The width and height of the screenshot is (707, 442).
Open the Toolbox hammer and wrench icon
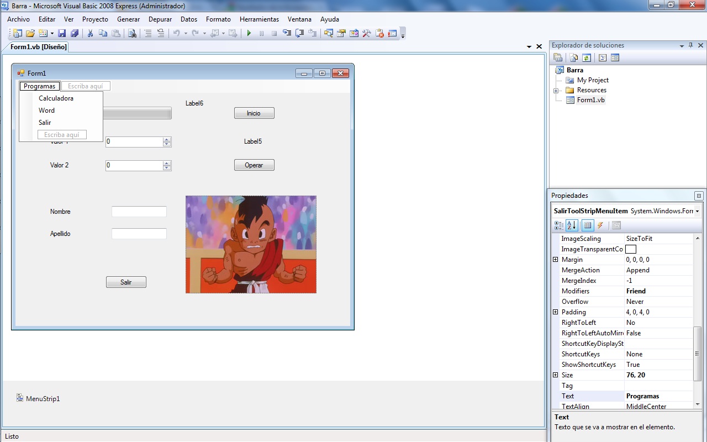[367, 33]
